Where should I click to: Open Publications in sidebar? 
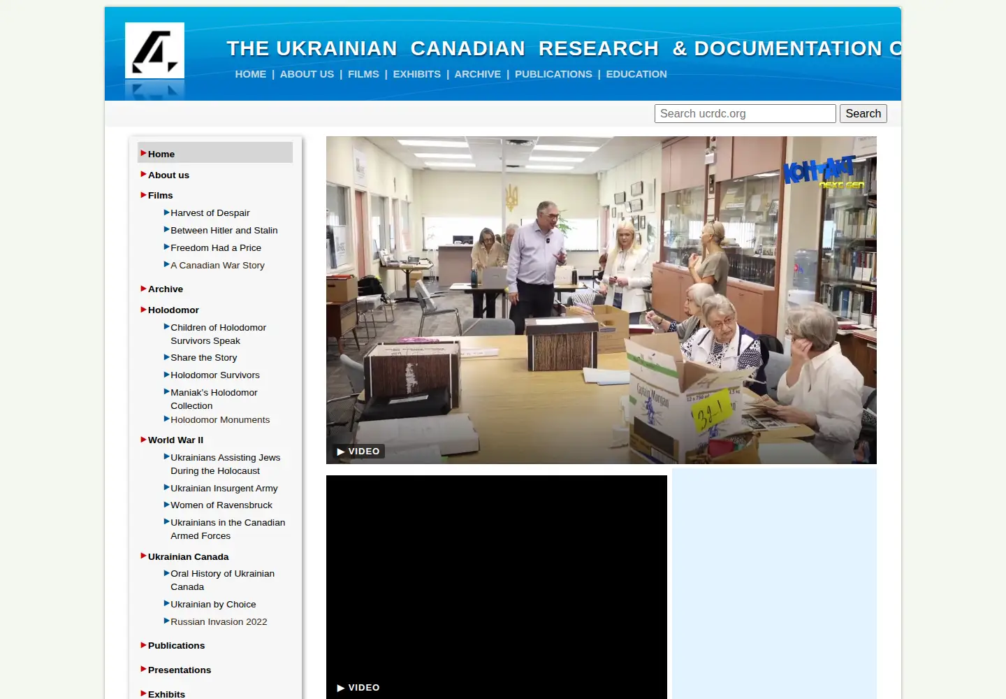point(176,645)
